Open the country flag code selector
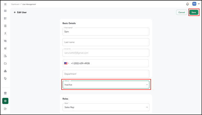 coord(67,63)
